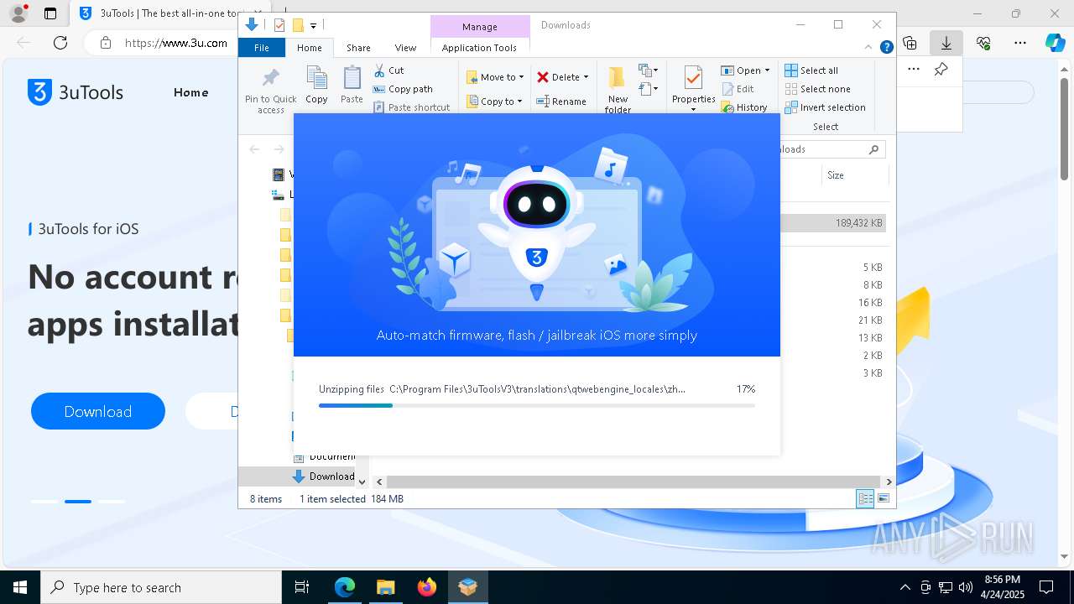Switch Explorer to details view icon
The image size is (1074, 604).
coord(865,499)
